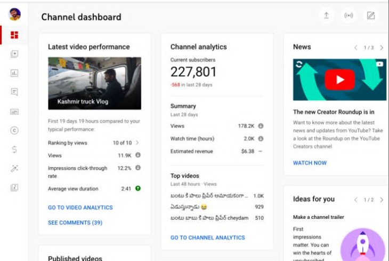Go to previous News card
This screenshot has width=389, height=261.
click(356, 48)
